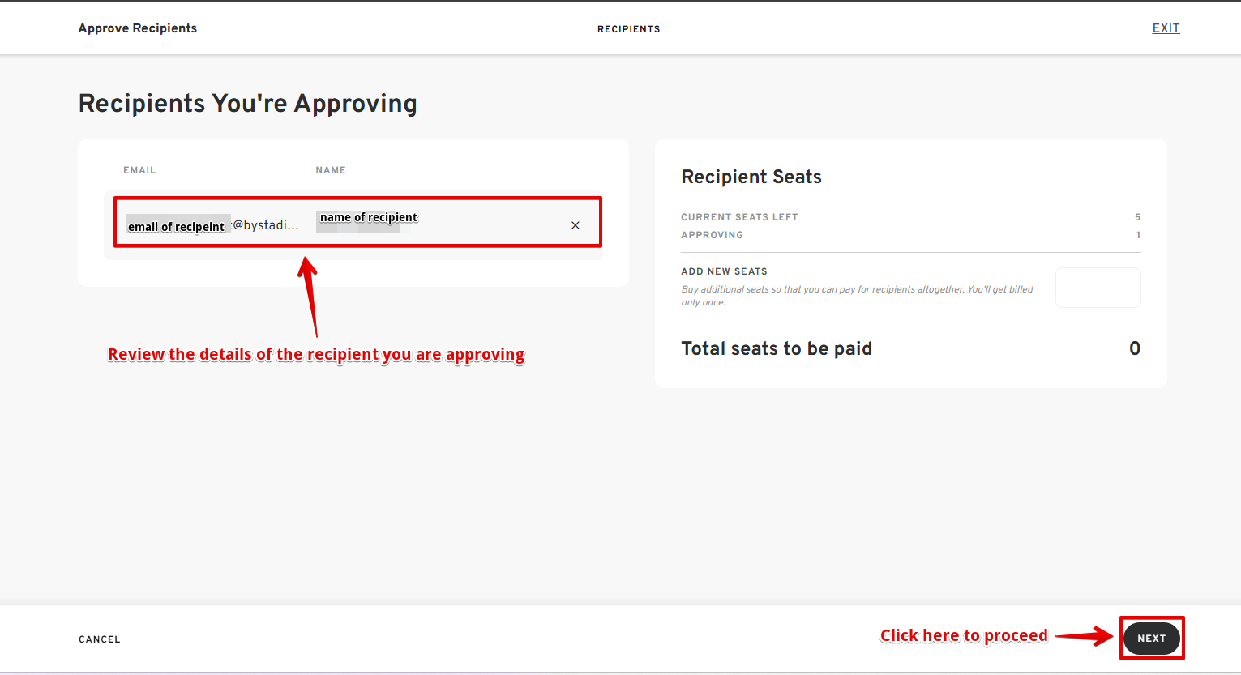Click the Recipient Seats panel heading
This screenshot has height=675, width=1241.
pyautogui.click(x=751, y=177)
